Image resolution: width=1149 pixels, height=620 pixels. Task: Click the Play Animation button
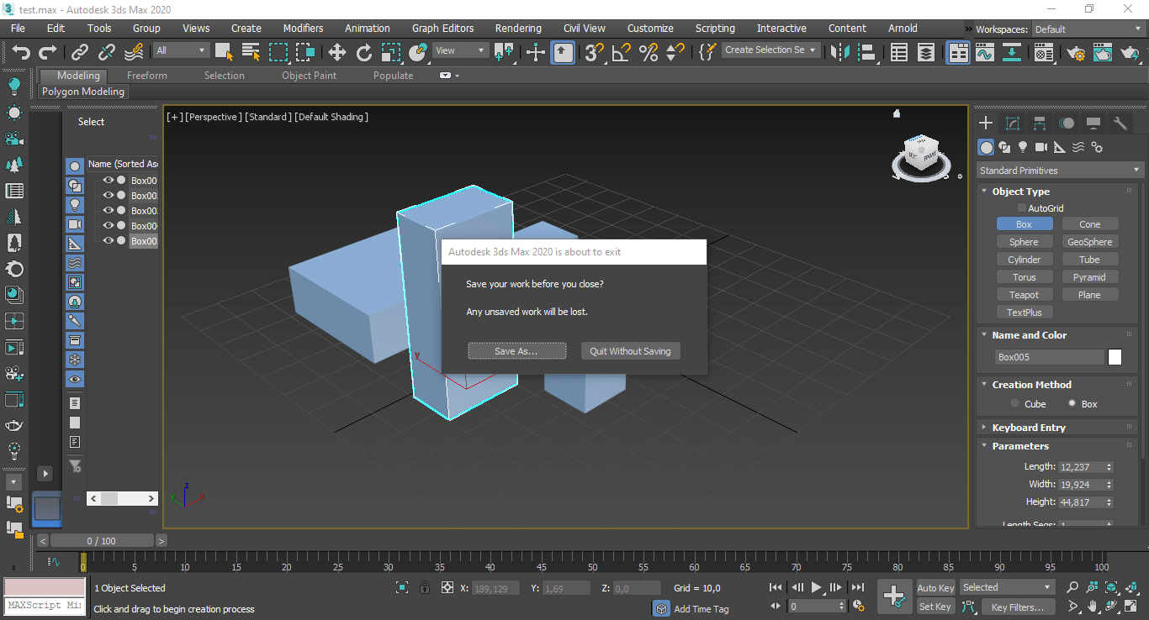(x=816, y=587)
